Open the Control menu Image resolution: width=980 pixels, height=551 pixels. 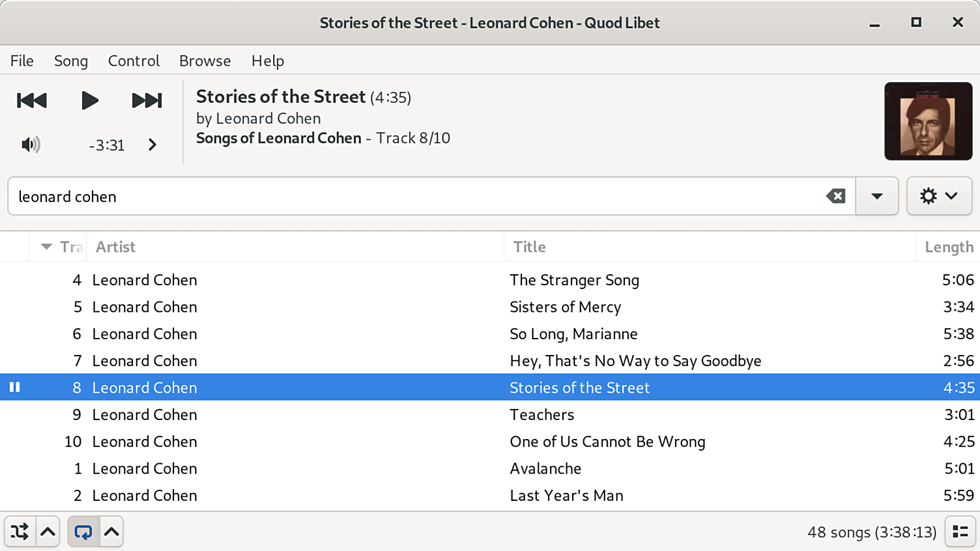(x=134, y=61)
